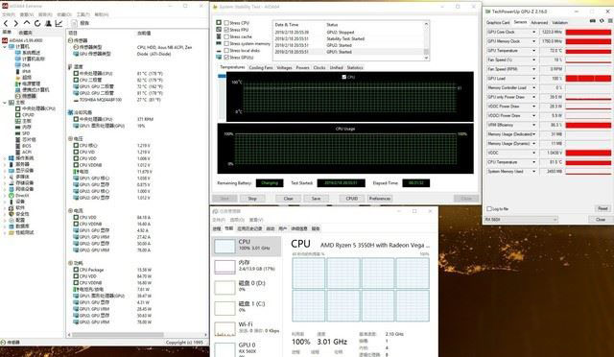The image size is (614, 357).
Task: Enable Stress local disks checkbox
Action: click(x=226, y=51)
